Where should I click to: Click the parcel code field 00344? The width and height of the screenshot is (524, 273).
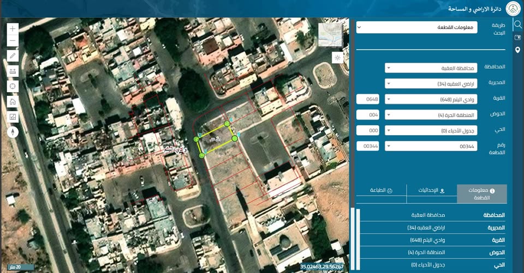coord(368,146)
